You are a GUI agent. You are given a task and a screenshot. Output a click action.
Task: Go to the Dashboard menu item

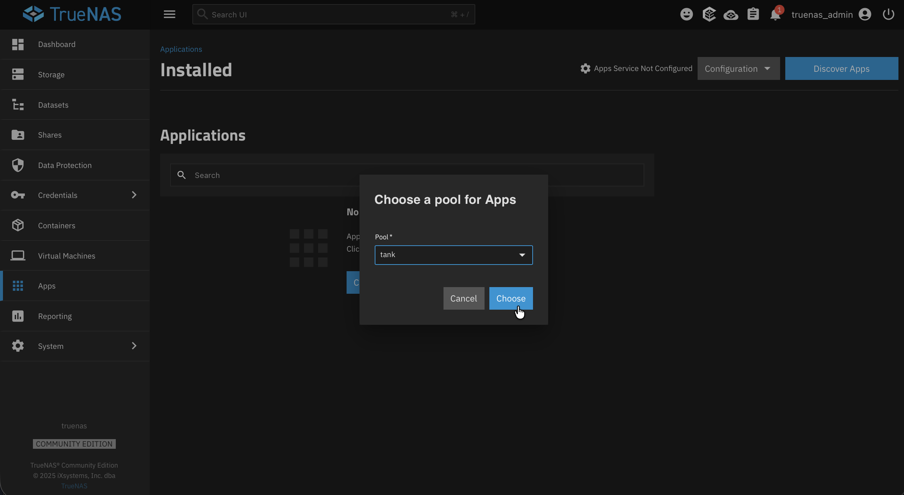pyautogui.click(x=57, y=44)
